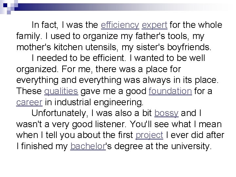The height and width of the screenshot is (177, 236).
Task: Click the phrase 'industrial engineering'
Action: click(x=99, y=102)
